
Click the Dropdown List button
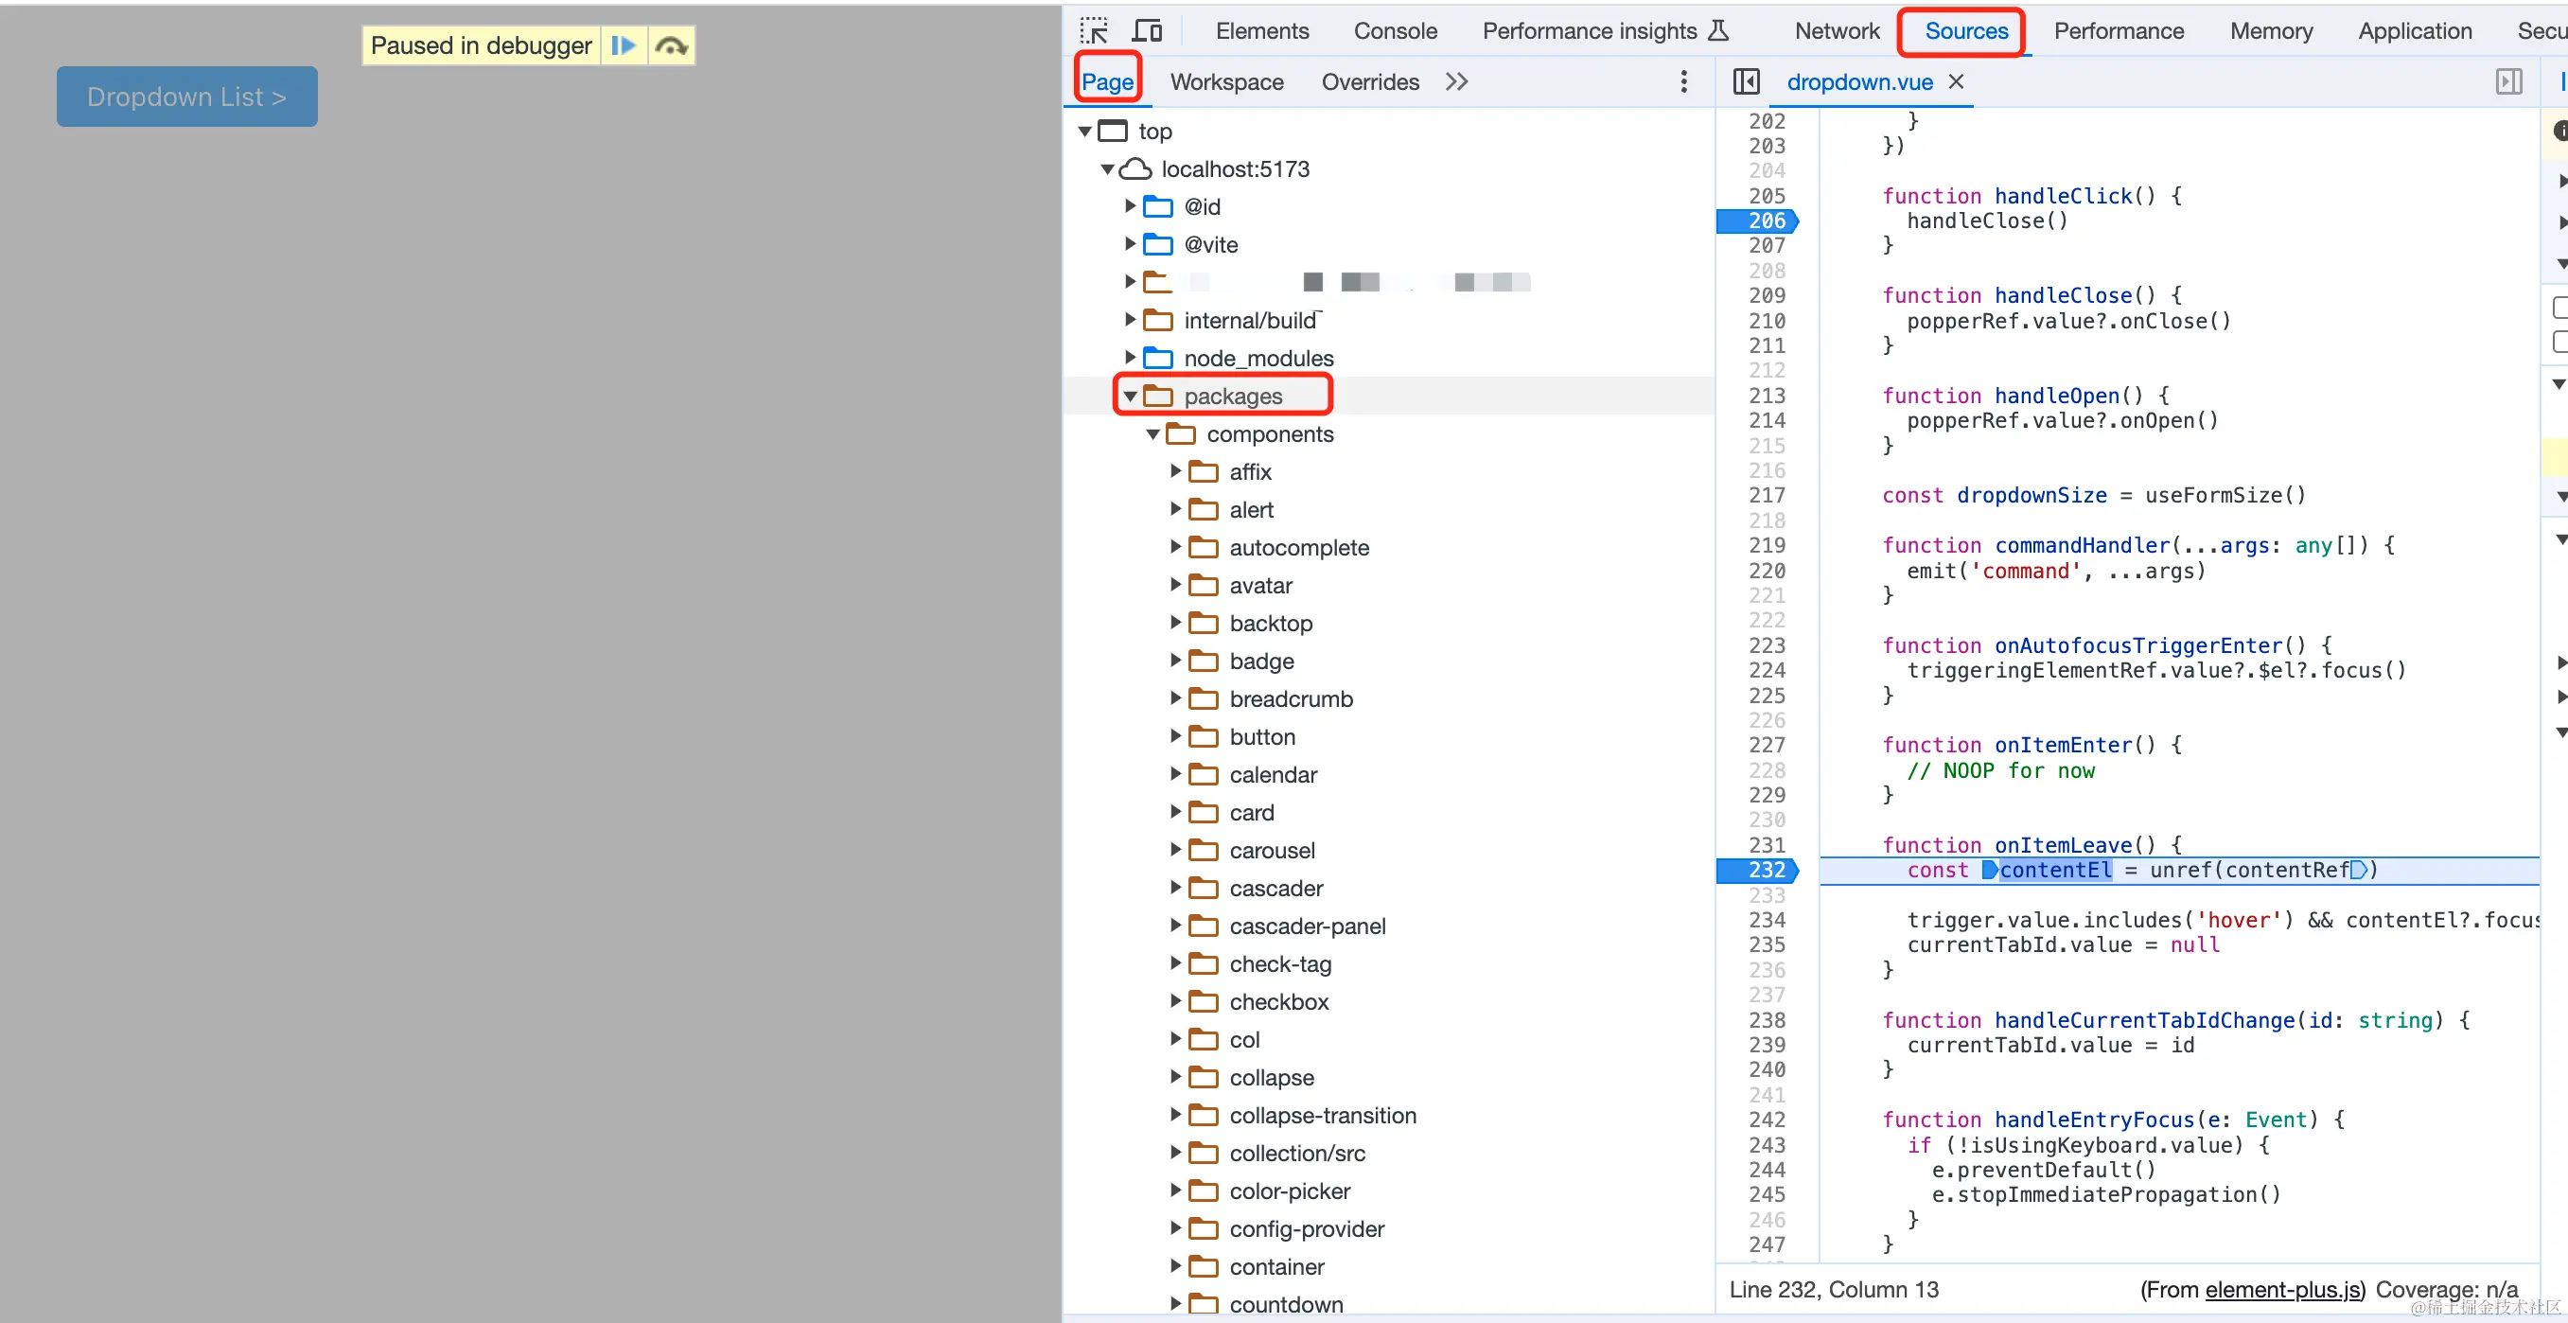coord(187,97)
